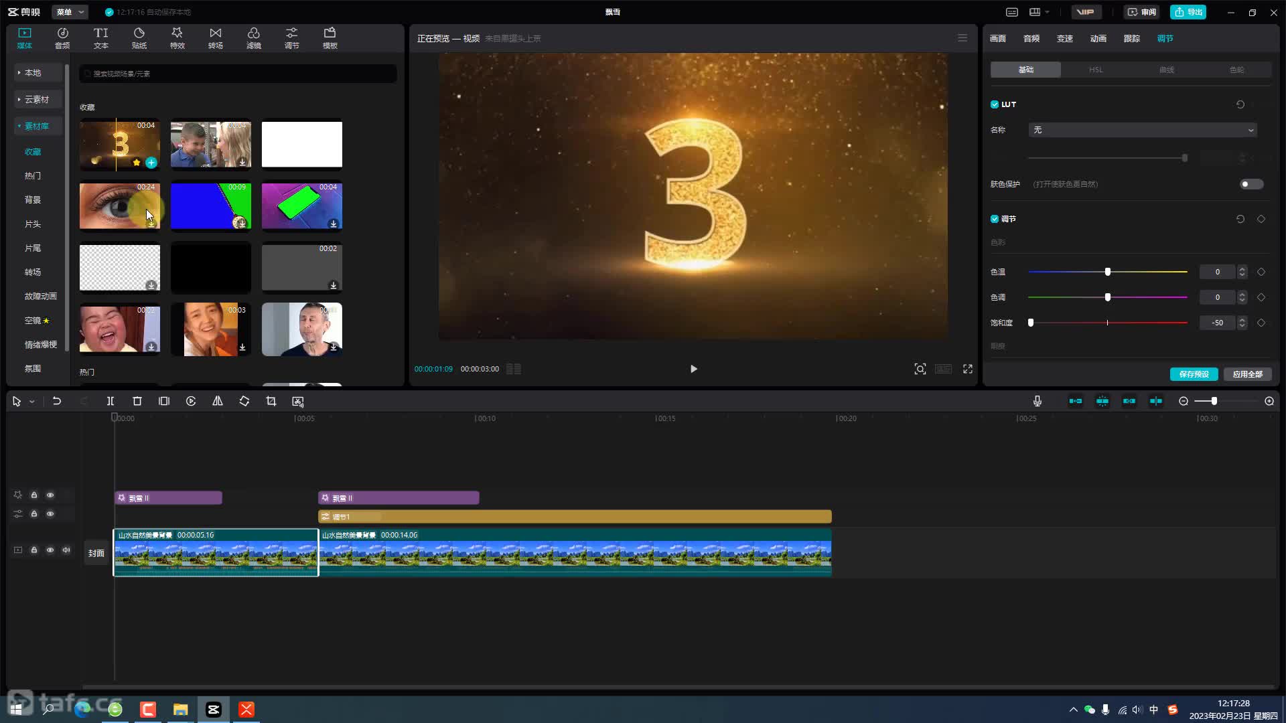Click the reverse playback tool icon

click(191, 401)
